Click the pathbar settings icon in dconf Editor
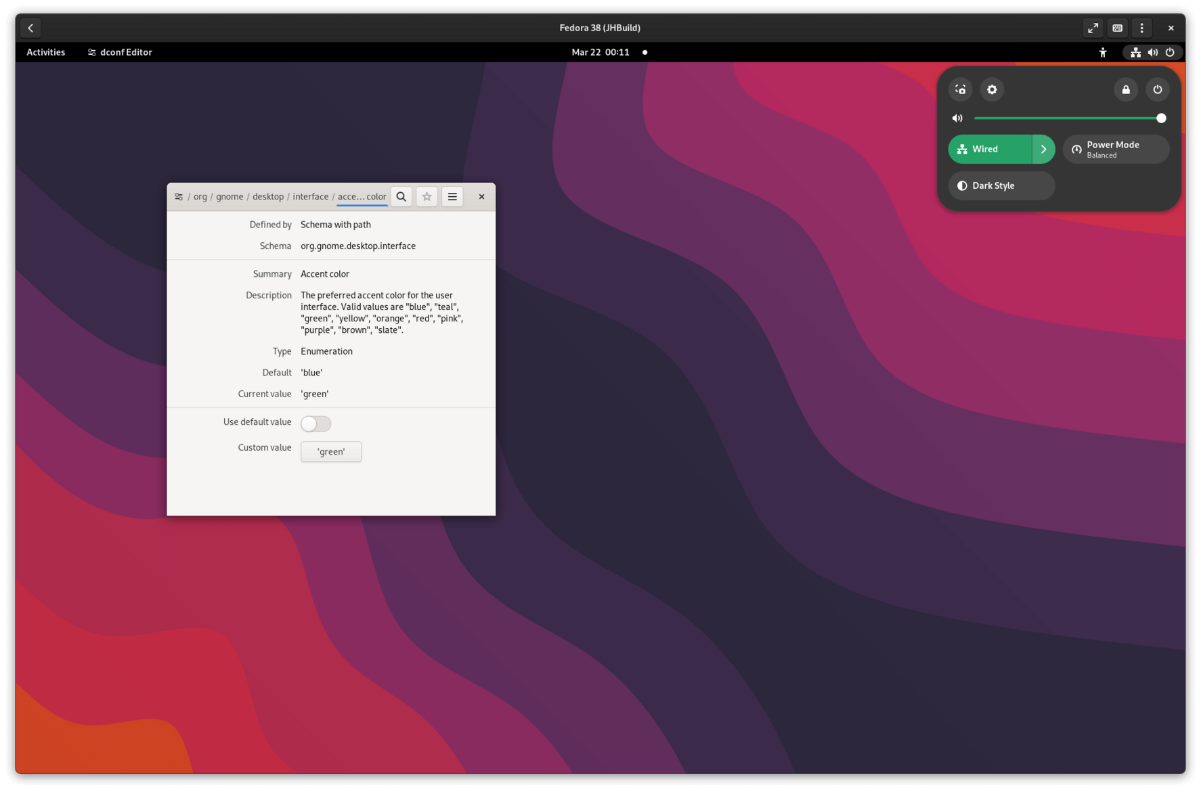 point(179,196)
